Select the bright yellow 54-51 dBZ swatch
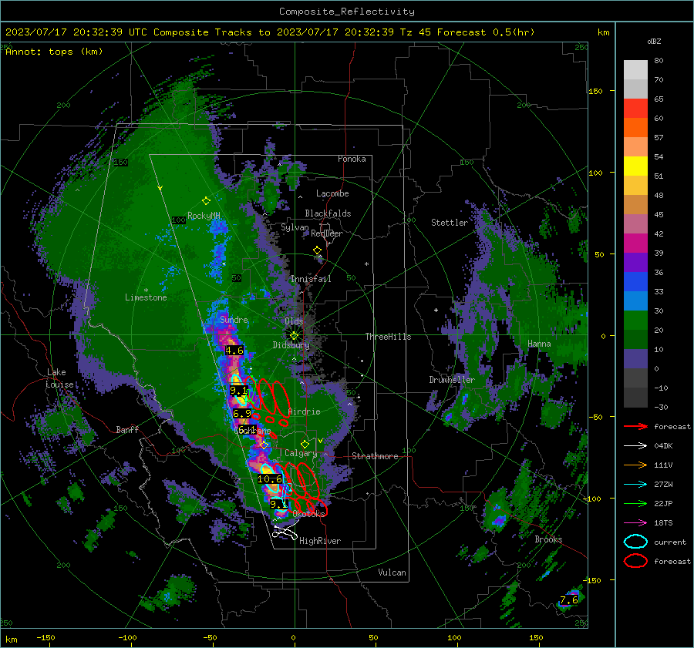 635,166
